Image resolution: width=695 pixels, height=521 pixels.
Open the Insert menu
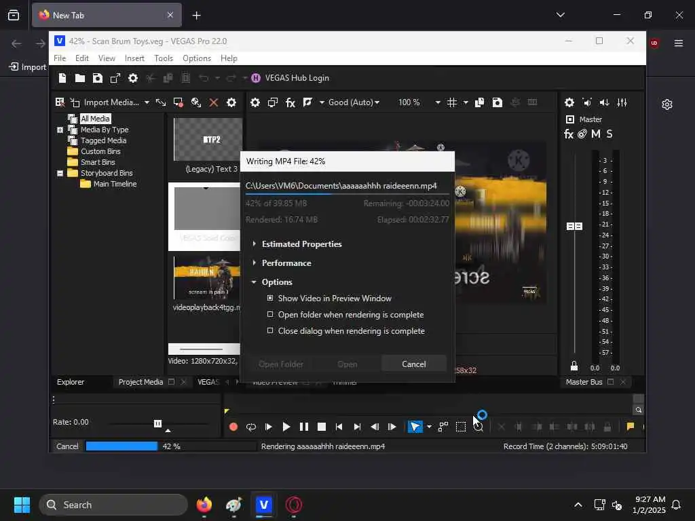[x=134, y=58]
